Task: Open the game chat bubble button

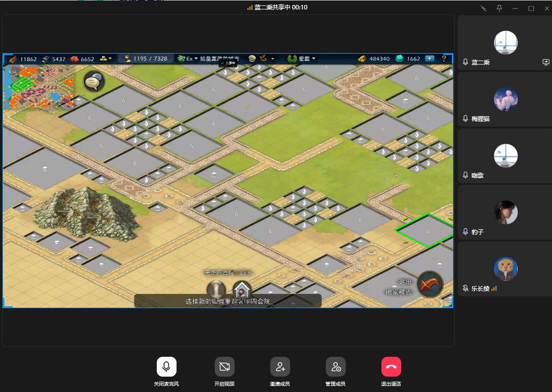Action: (x=94, y=82)
